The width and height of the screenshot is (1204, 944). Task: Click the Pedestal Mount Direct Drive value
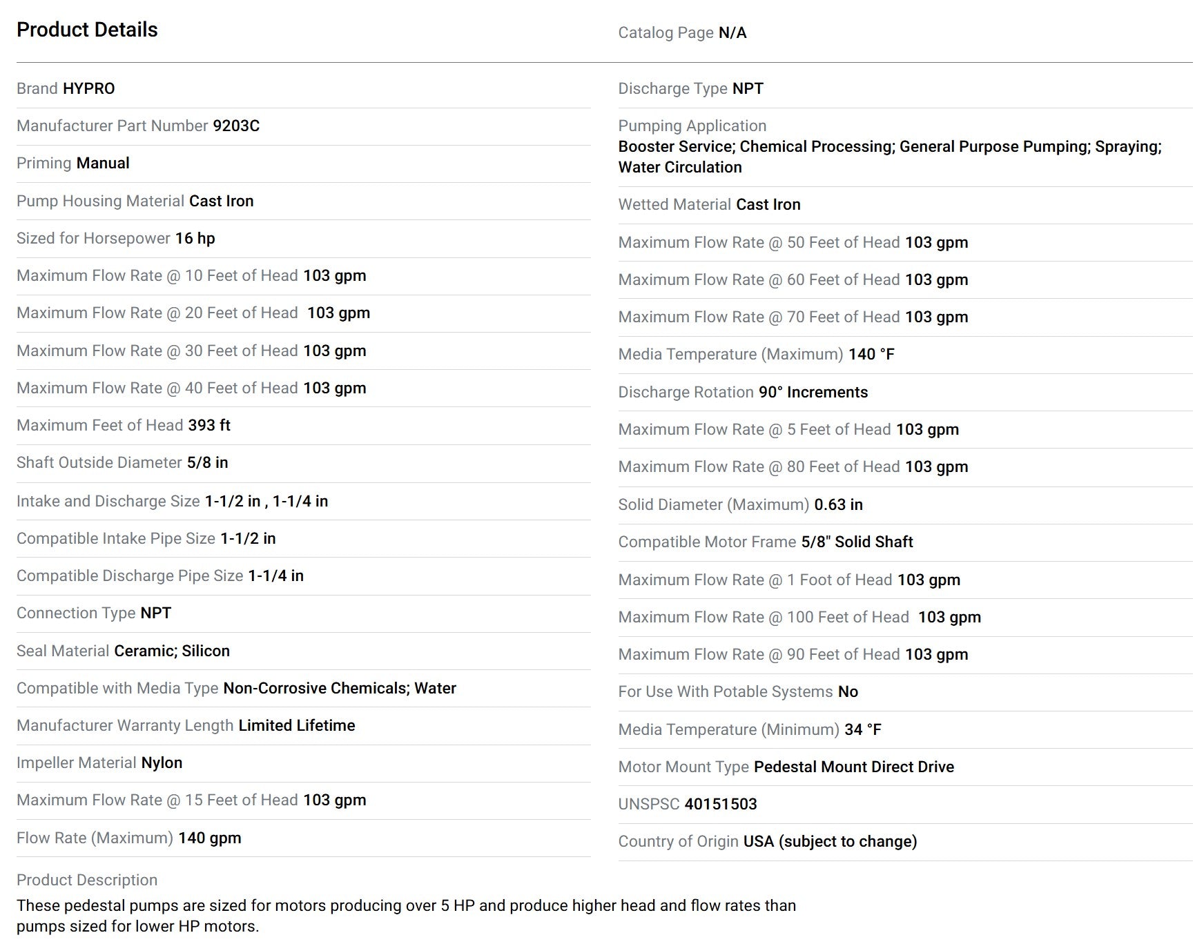[854, 767]
